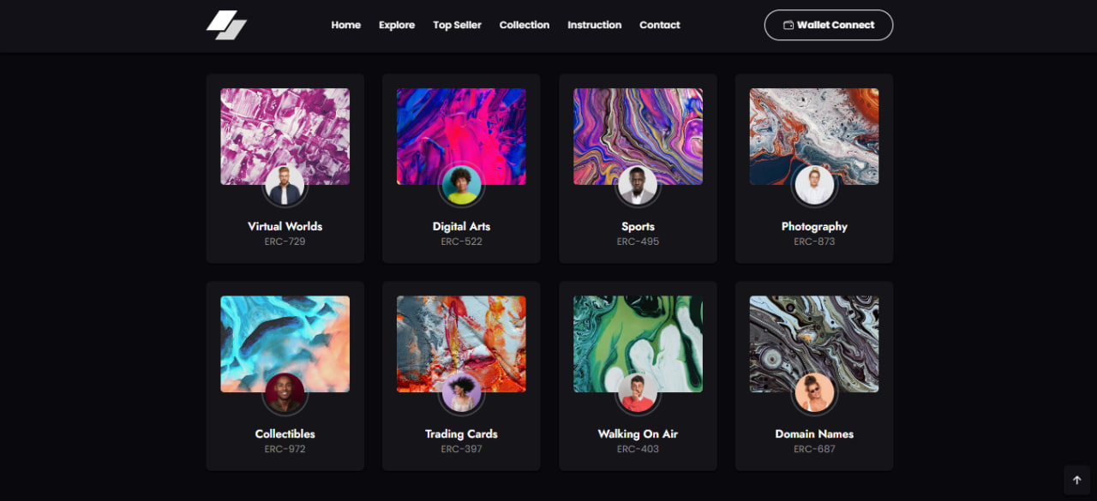Click the Virtual Worlds creator avatar
The width and height of the screenshot is (1097, 501).
coord(285,186)
